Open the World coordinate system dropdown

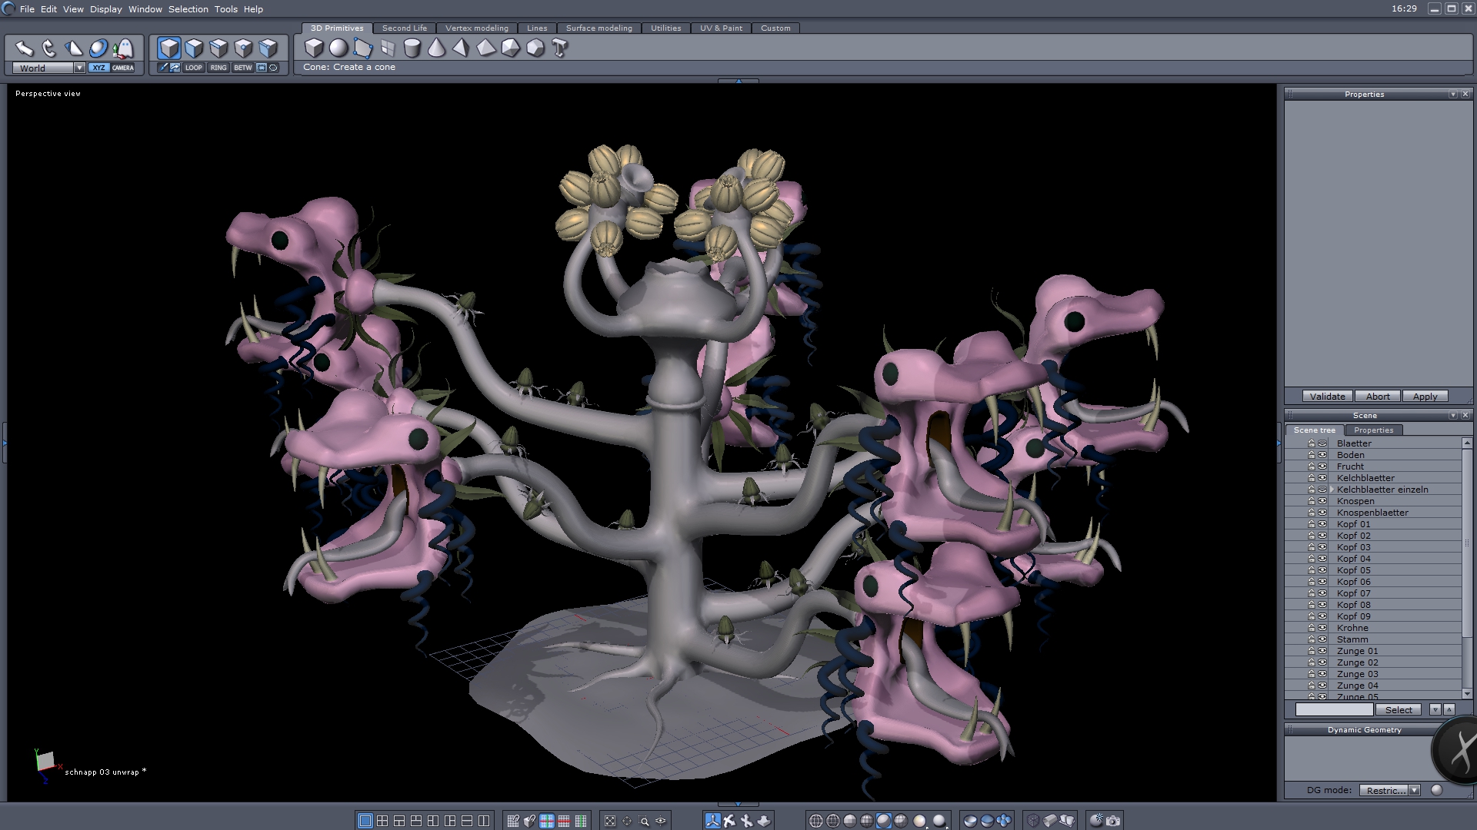coord(79,68)
